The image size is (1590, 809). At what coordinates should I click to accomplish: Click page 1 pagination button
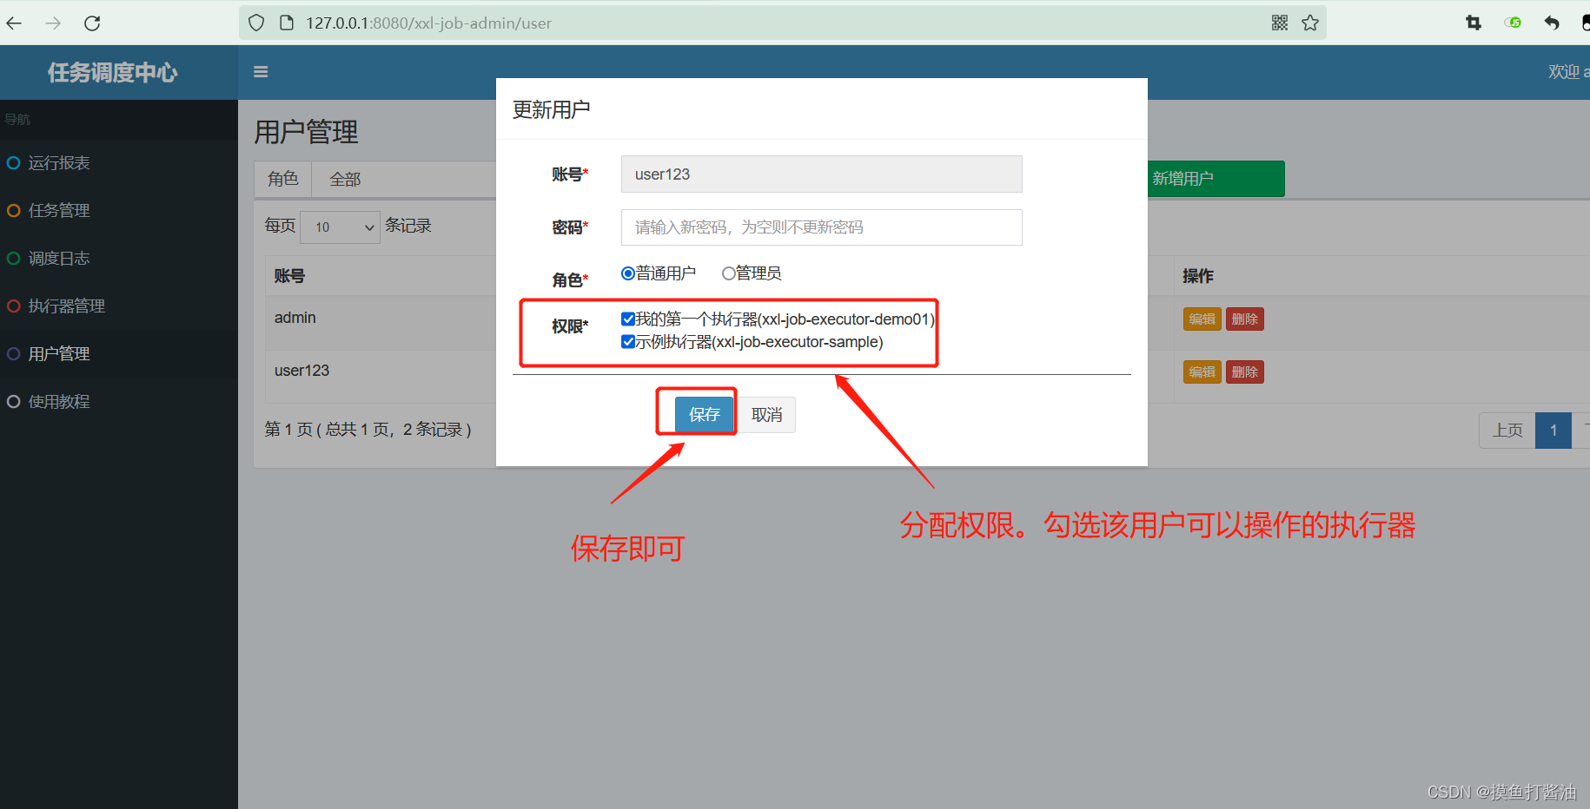coord(1554,431)
